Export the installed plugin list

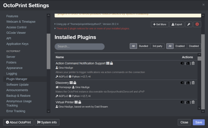click(177, 24)
